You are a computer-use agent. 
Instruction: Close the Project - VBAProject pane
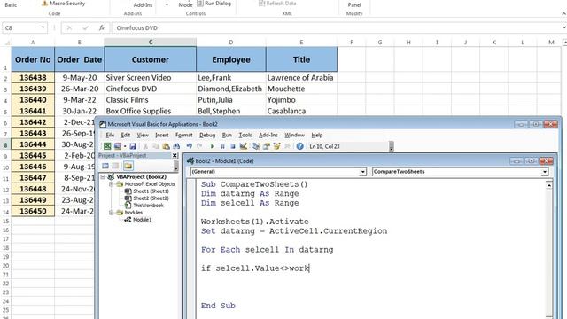(x=175, y=156)
